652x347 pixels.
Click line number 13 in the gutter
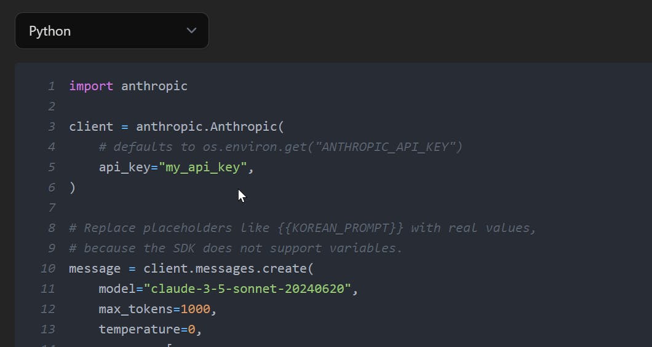[x=48, y=330]
